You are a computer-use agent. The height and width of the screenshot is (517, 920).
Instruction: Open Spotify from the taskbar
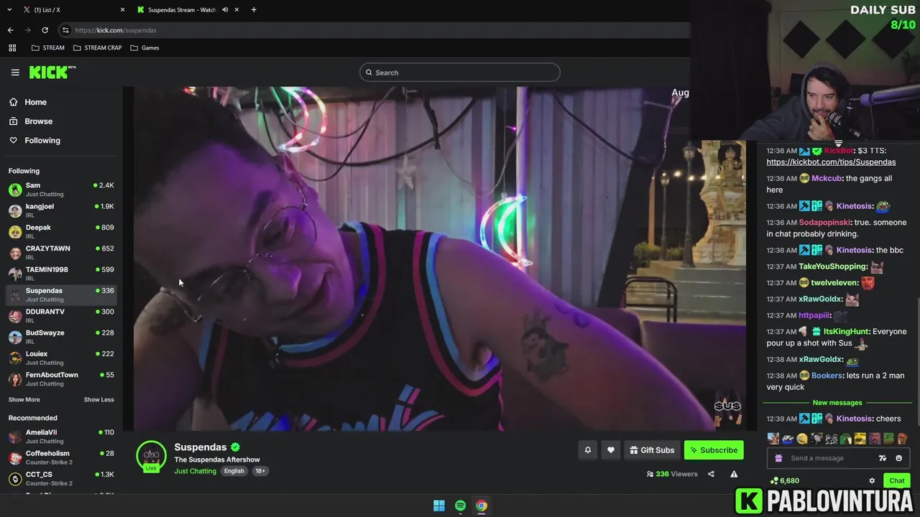460,506
